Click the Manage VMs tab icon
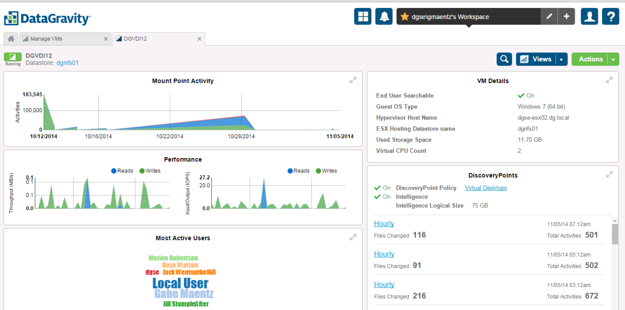Screen dimensions: 625x310 click(x=25, y=39)
